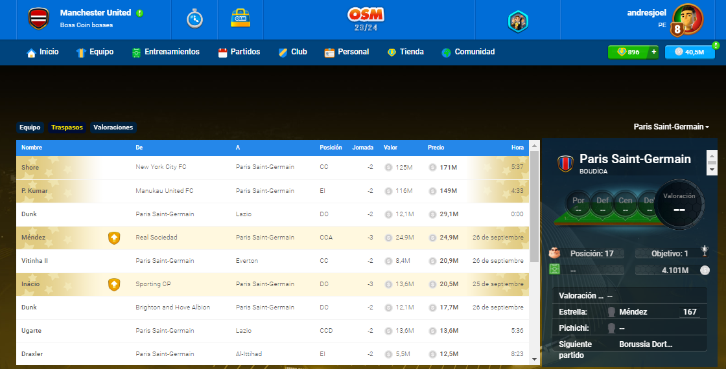726x369 pixels.
Task: Sort transfers by Hora column header
Action: [518, 148]
